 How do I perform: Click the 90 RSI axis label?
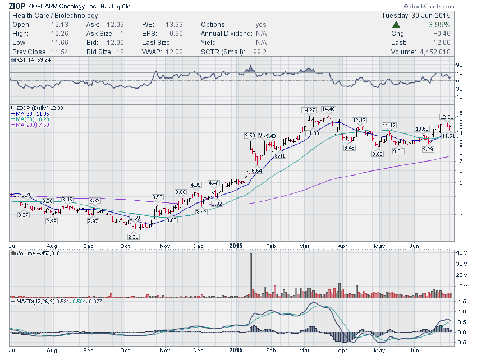[x=459, y=64]
